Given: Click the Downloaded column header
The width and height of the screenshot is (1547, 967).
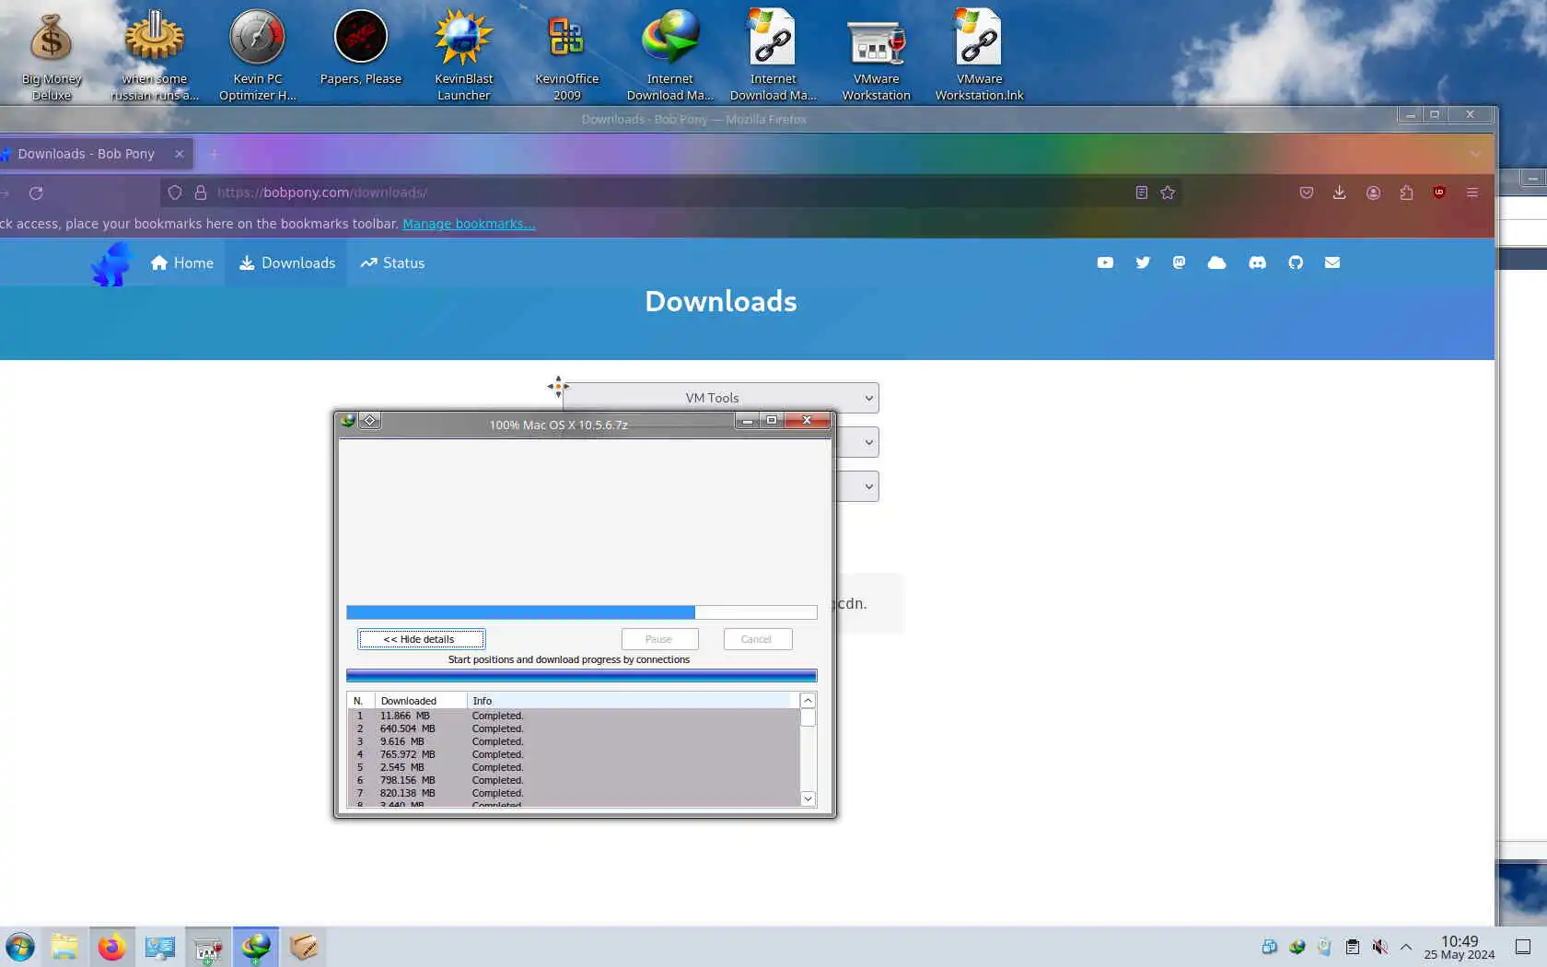Looking at the screenshot, I should point(420,701).
